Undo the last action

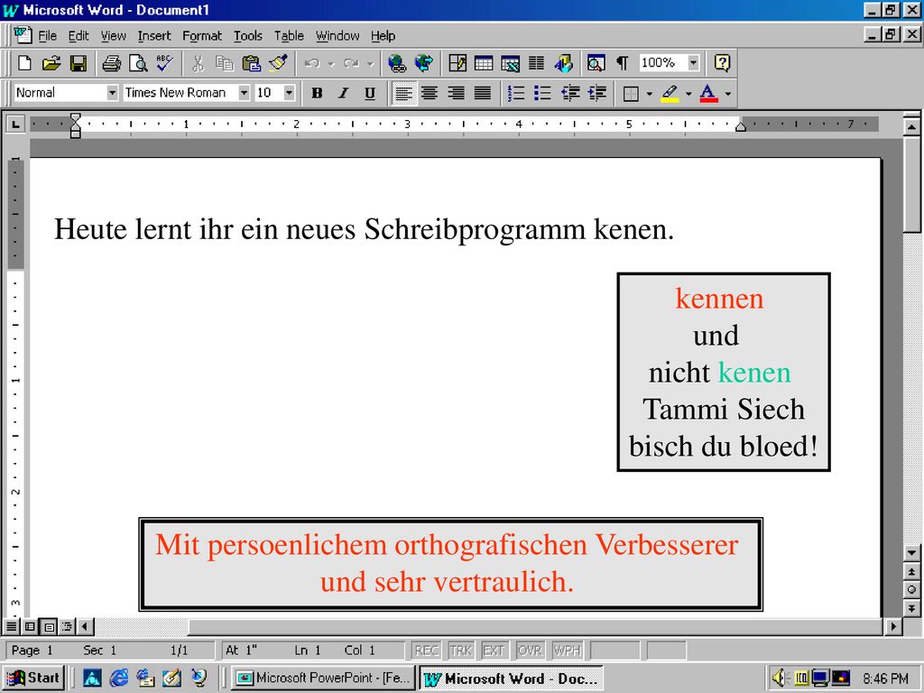312,62
